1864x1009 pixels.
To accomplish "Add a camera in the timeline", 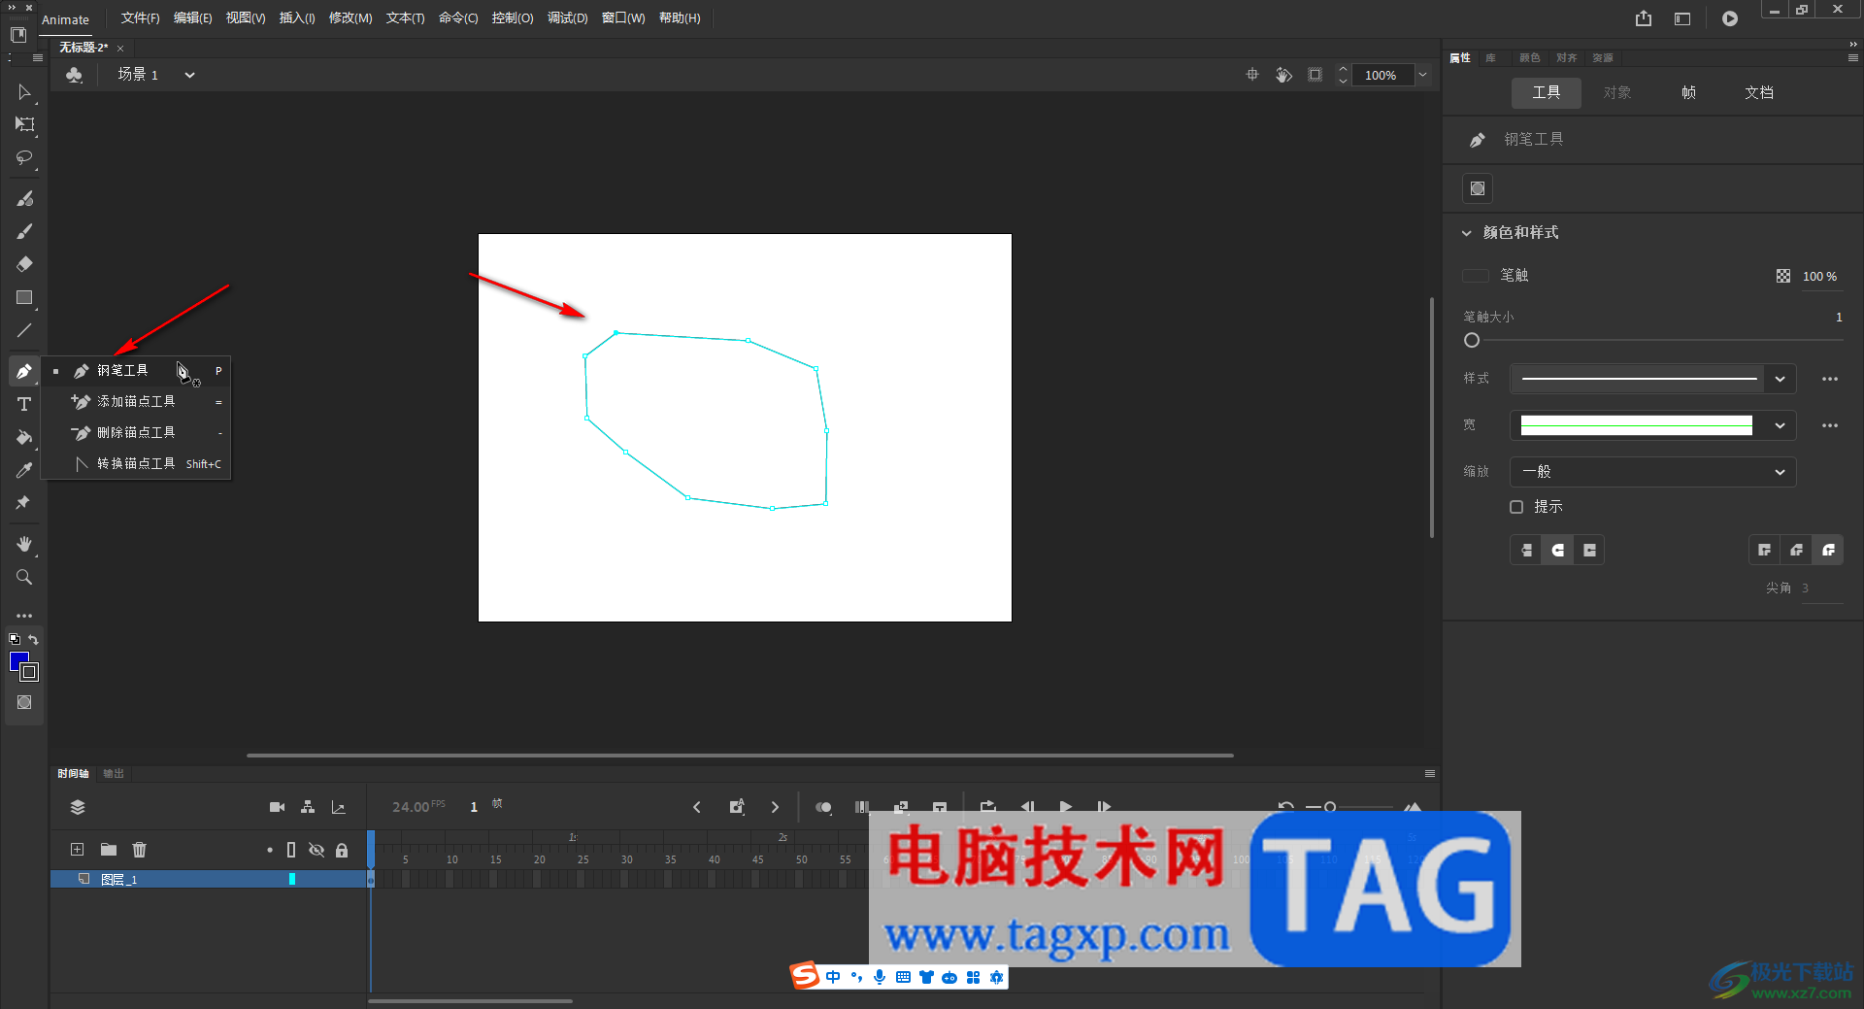I will click(277, 807).
